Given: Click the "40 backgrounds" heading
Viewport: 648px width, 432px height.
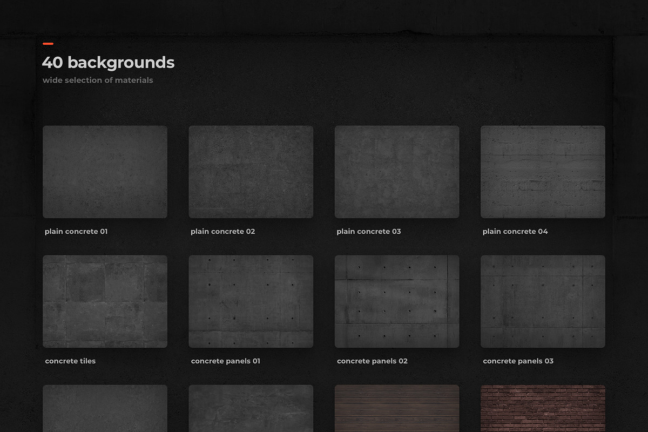Looking at the screenshot, I should click(108, 63).
